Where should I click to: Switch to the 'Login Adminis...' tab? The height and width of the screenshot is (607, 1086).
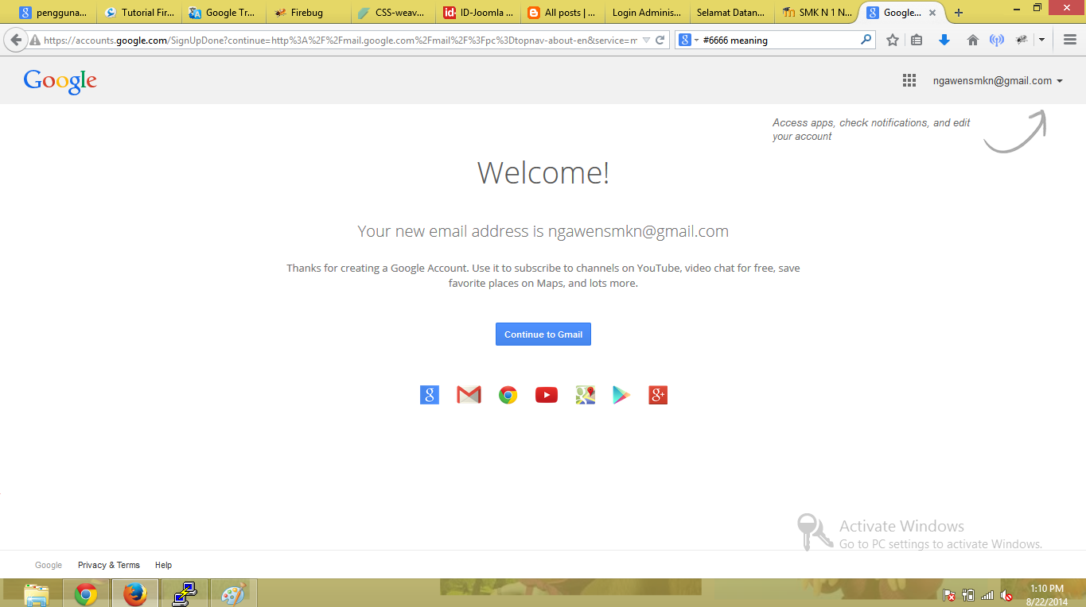pos(647,13)
